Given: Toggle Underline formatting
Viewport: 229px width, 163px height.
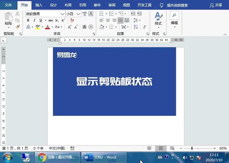Looking at the screenshot, I should pos(41,20).
